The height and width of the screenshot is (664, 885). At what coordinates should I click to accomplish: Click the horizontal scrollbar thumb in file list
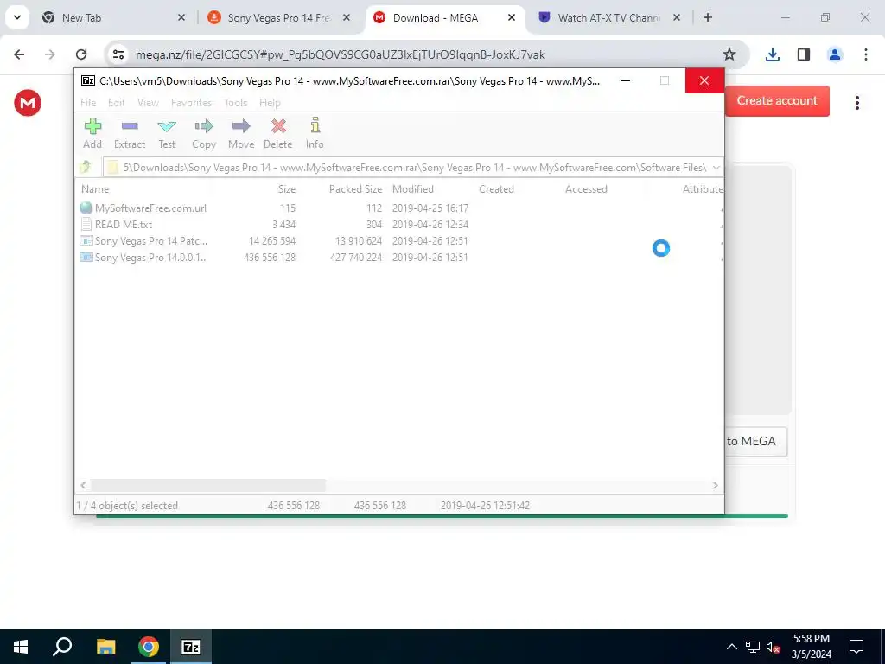pyautogui.click(x=208, y=485)
